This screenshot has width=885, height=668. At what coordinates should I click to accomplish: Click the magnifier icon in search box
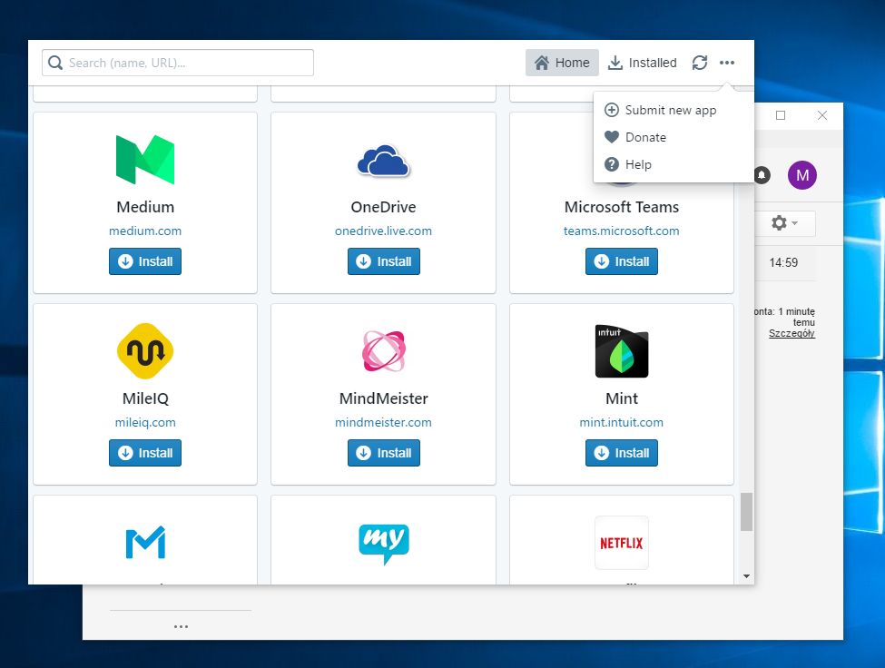pyautogui.click(x=55, y=63)
